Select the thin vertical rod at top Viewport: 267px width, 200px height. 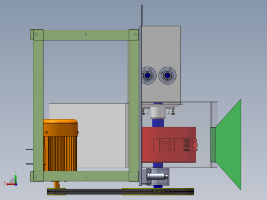click(x=142, y=15)
